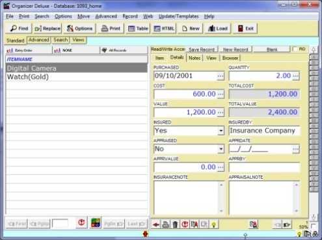Viewport: 322px width, 240px height.
Task: Click the Save Record button
Action: pos(202,49)
